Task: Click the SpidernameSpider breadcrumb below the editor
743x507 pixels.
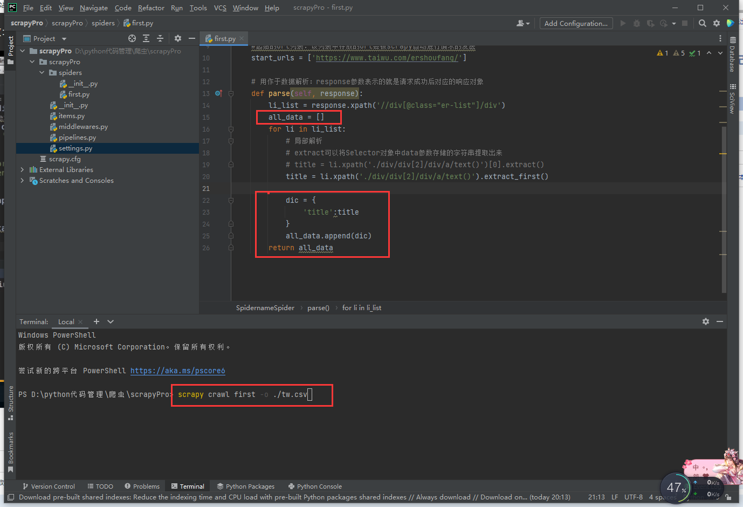Action: tap(265, 308)
